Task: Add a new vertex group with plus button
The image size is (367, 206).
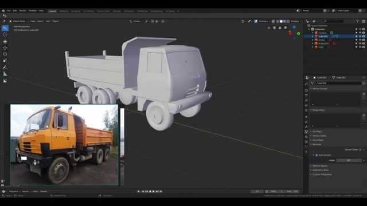Action: click(x=364, y=94)
